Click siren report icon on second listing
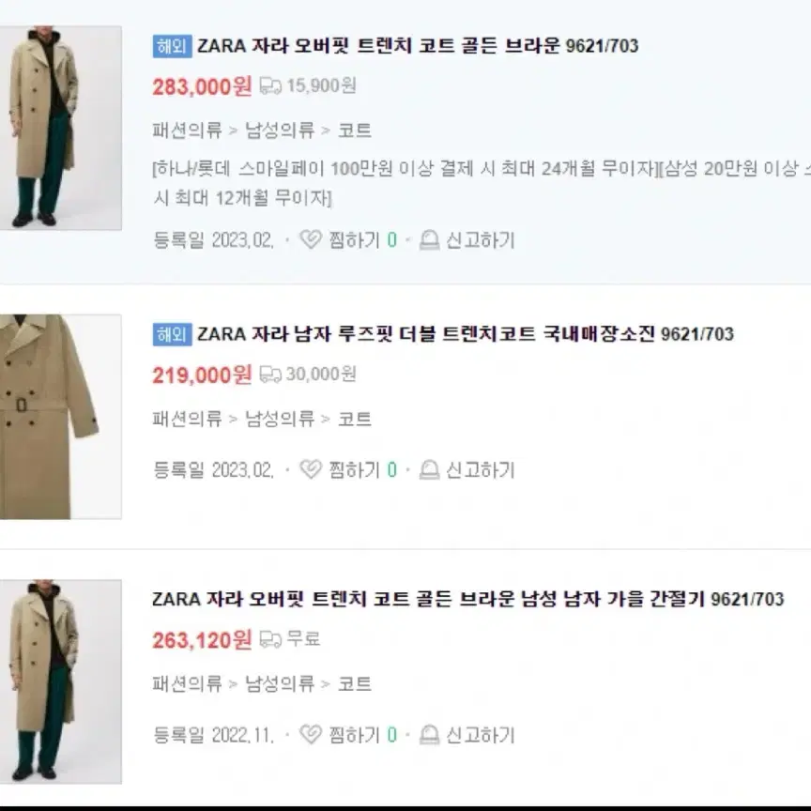Screen dimensions: 811x811 pos(429,469)
